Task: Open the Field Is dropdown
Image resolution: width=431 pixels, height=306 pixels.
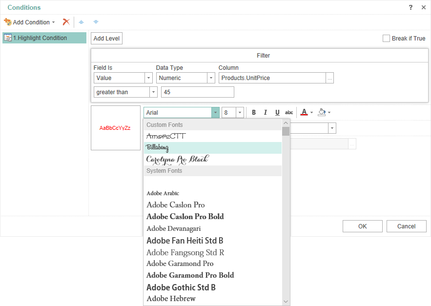Action: point(148,78)
